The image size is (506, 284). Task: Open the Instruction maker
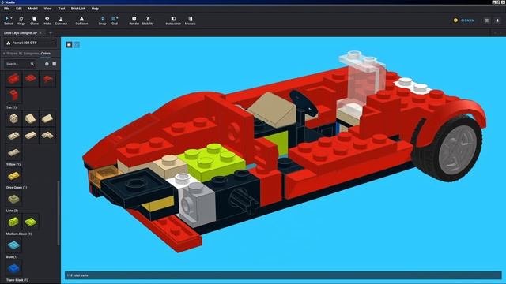173,21
